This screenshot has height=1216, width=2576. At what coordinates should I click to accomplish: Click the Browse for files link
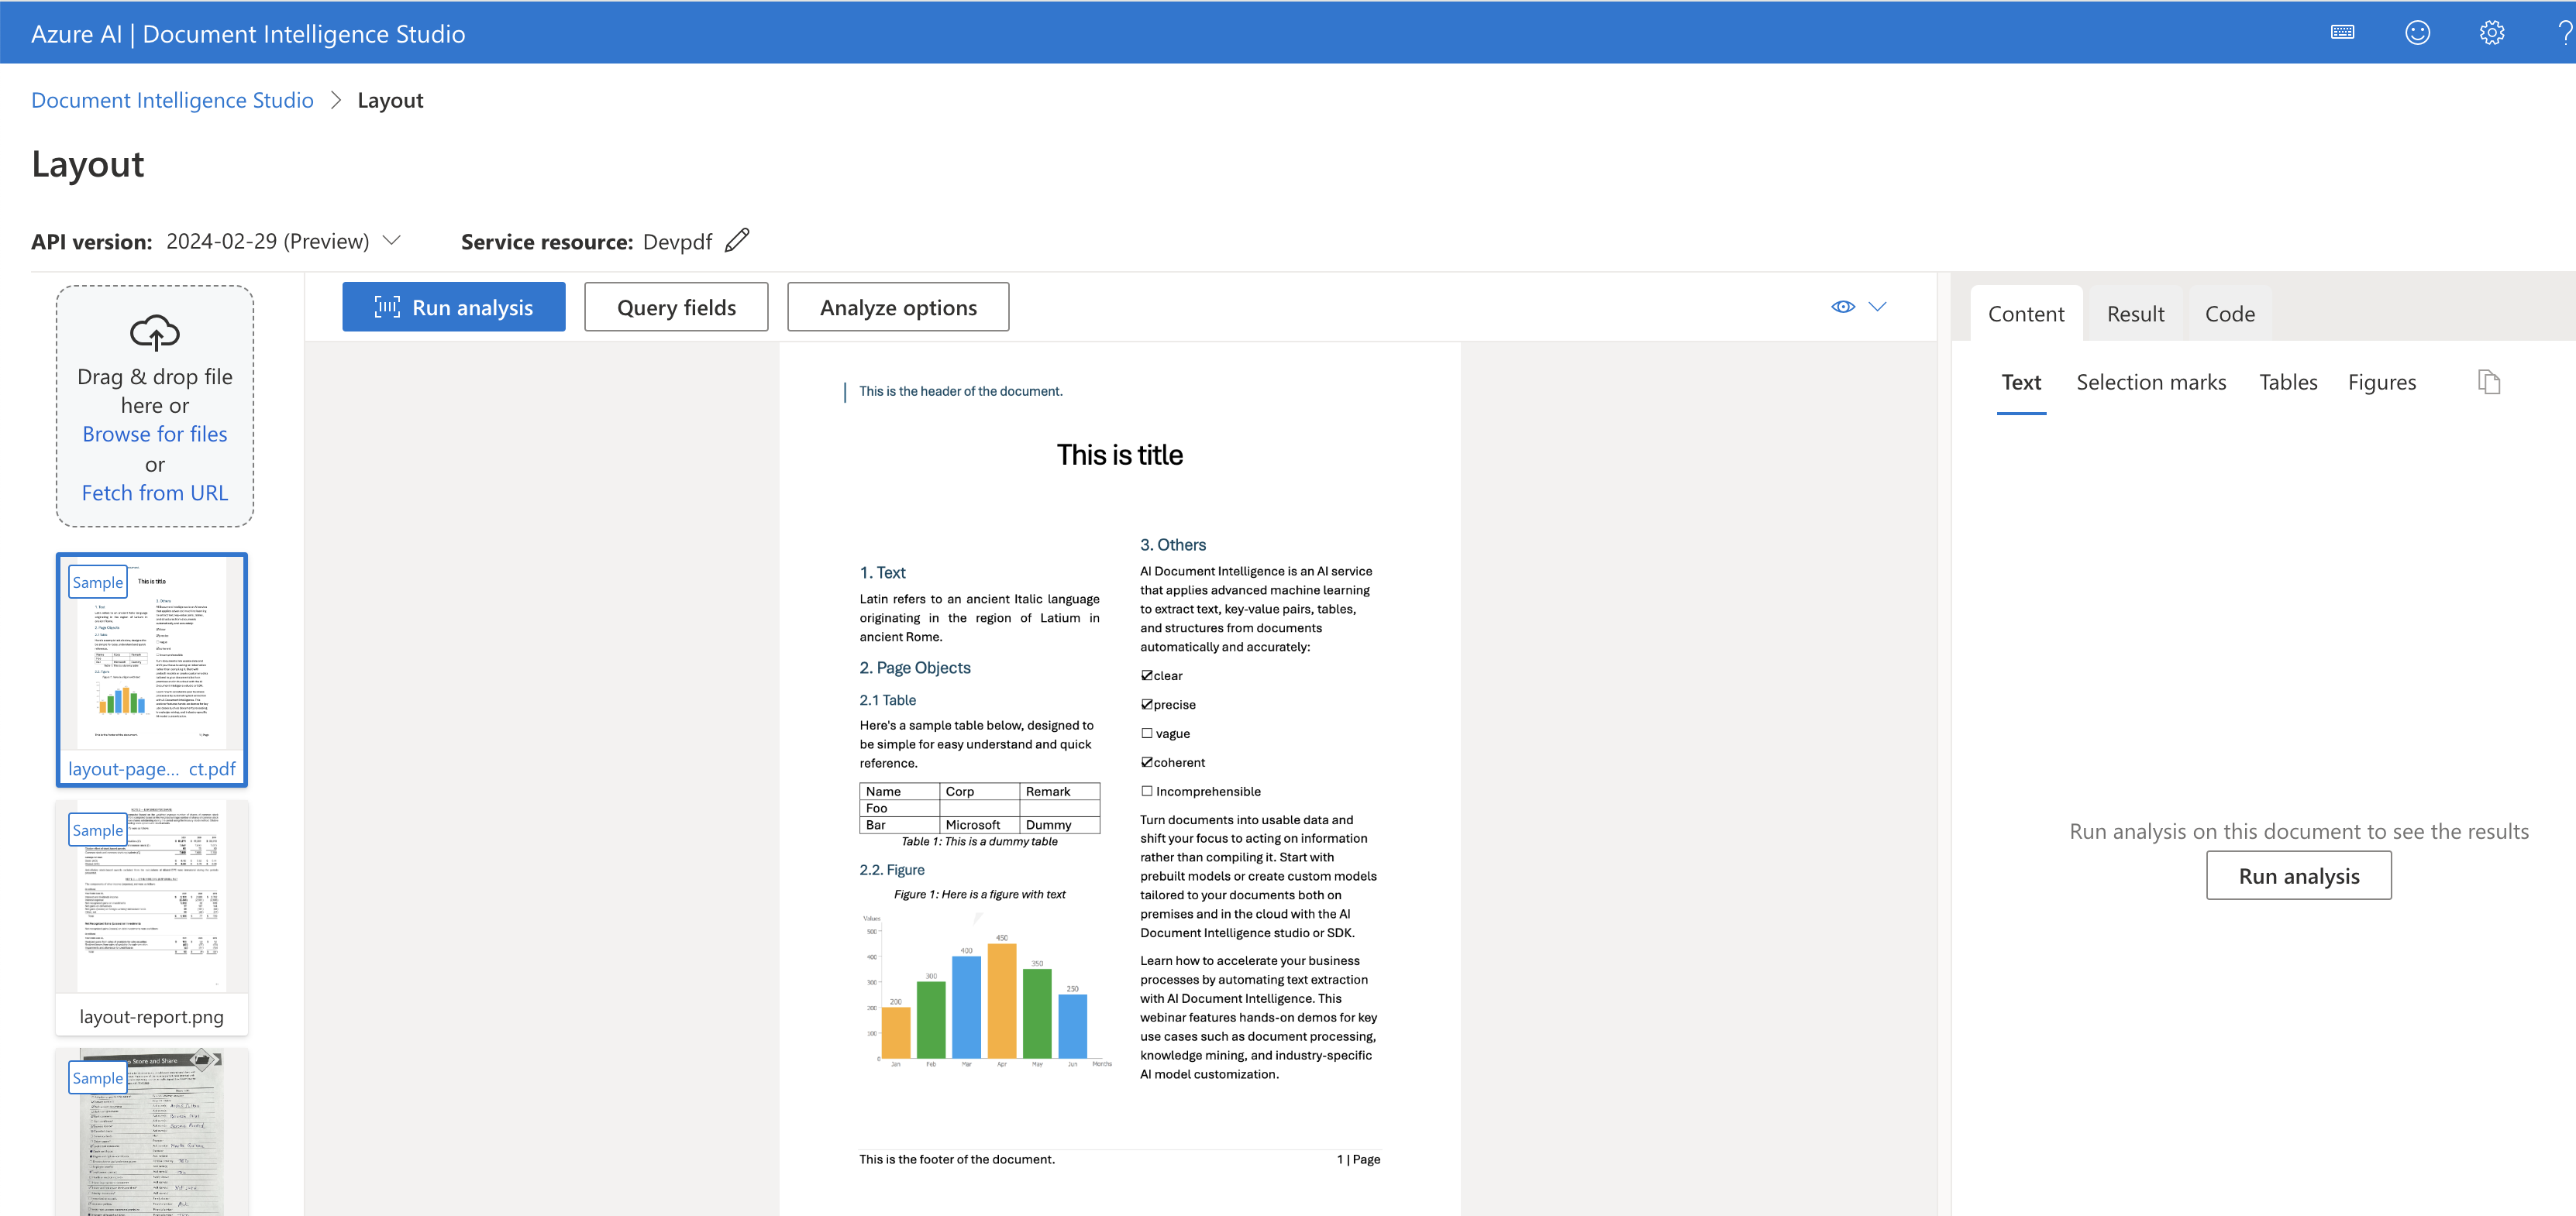pos(154,434)
